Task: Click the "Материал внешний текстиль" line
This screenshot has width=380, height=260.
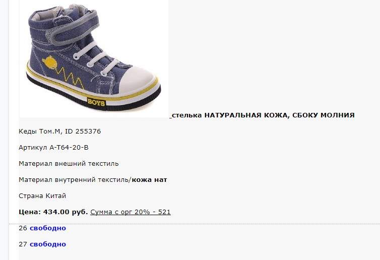Action: pos(69,164)
